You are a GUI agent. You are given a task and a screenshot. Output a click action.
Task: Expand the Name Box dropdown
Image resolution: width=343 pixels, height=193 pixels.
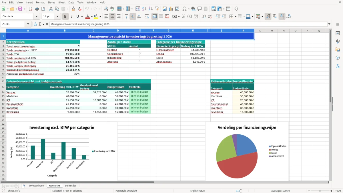point(28,24)
